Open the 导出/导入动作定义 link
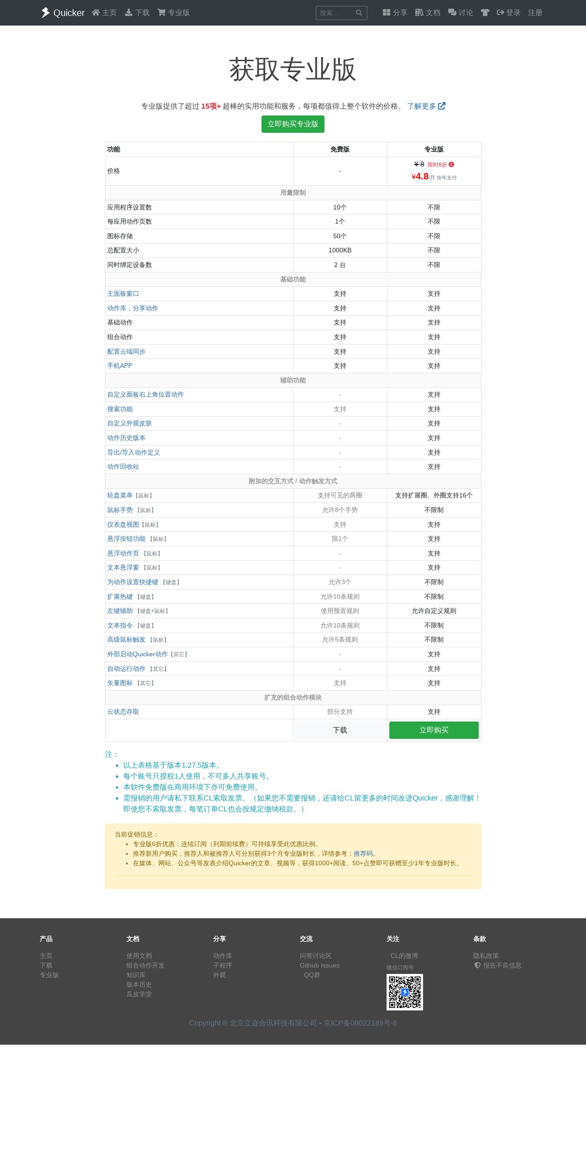The height and width of the screenshot is (1172, 586). click(x=134, y=453)
